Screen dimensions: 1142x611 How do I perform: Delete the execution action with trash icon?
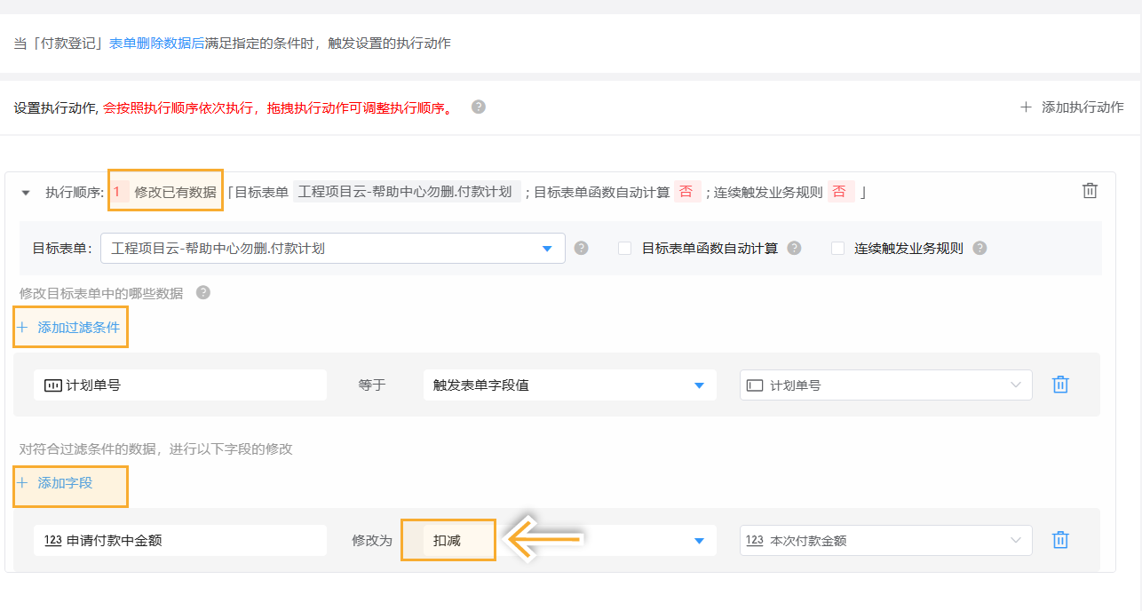pos(1090,191)
